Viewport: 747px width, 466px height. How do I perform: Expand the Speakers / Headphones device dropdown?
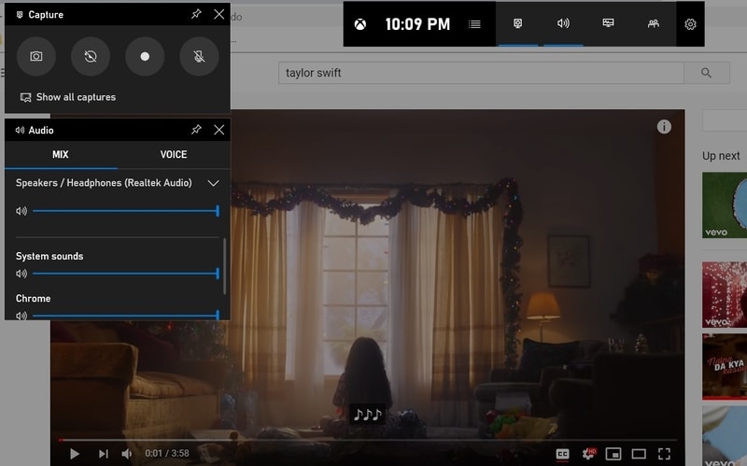213,184
